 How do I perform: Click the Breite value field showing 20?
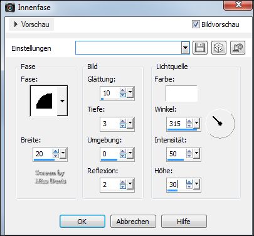[43, 154]
